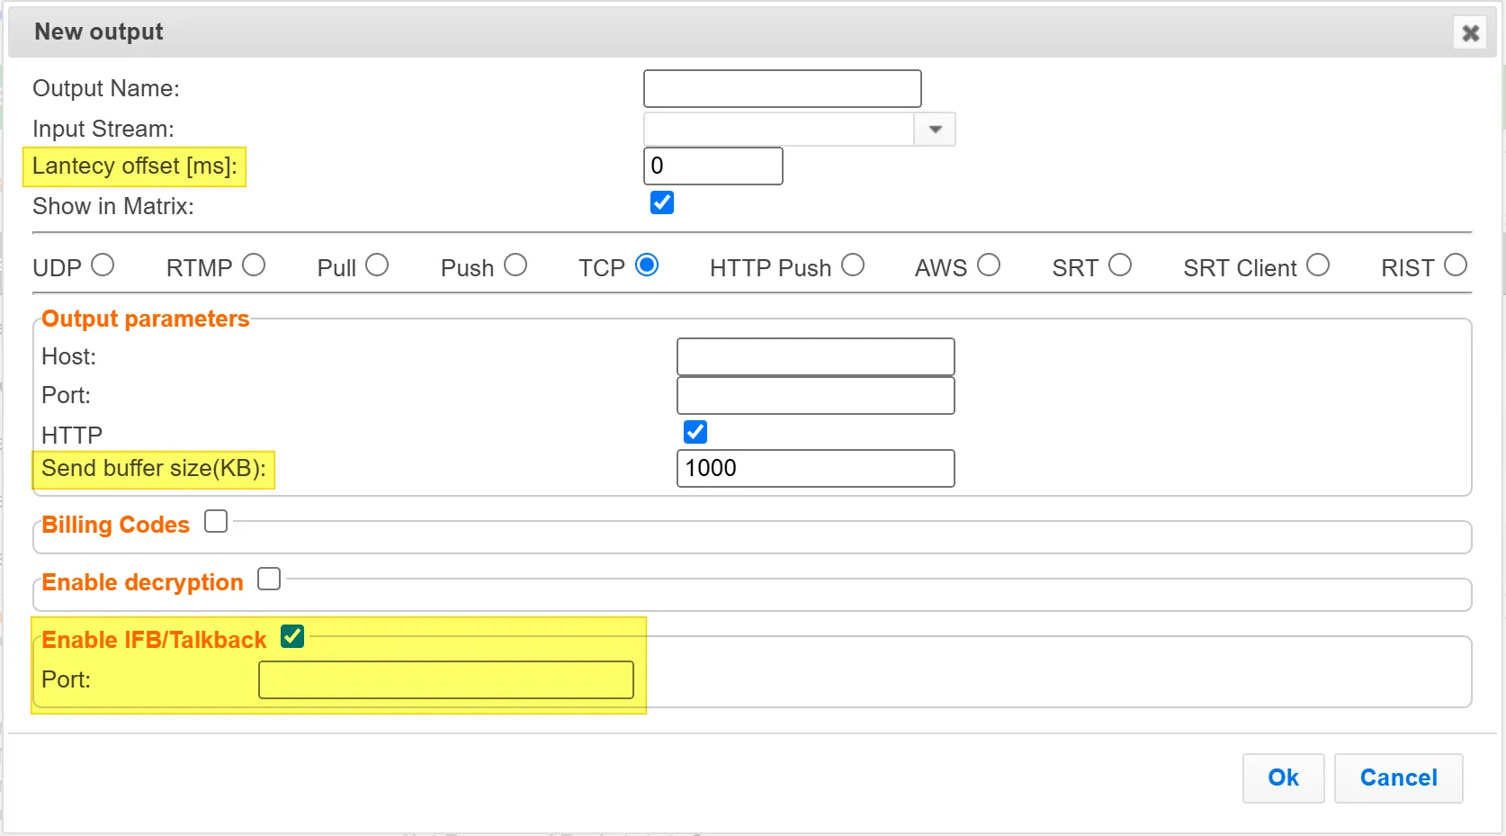Click the Output parameters heading text
This screenshot has width=1506, height=836.
coord(146,319)
